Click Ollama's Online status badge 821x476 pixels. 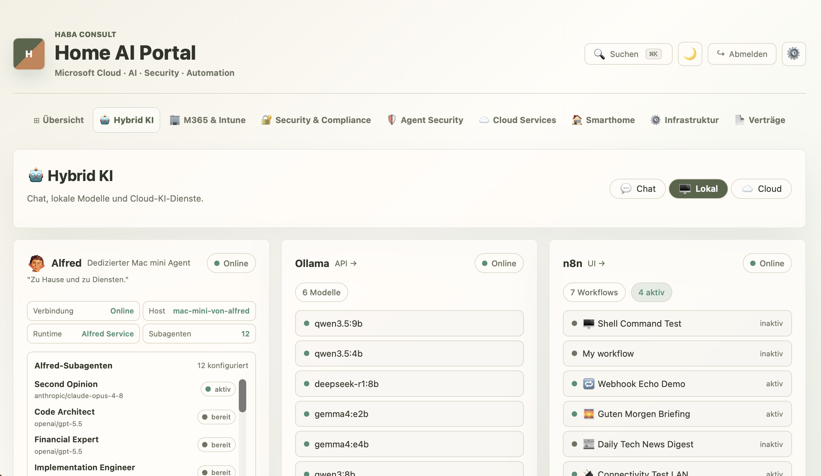[x=499, y=263]
